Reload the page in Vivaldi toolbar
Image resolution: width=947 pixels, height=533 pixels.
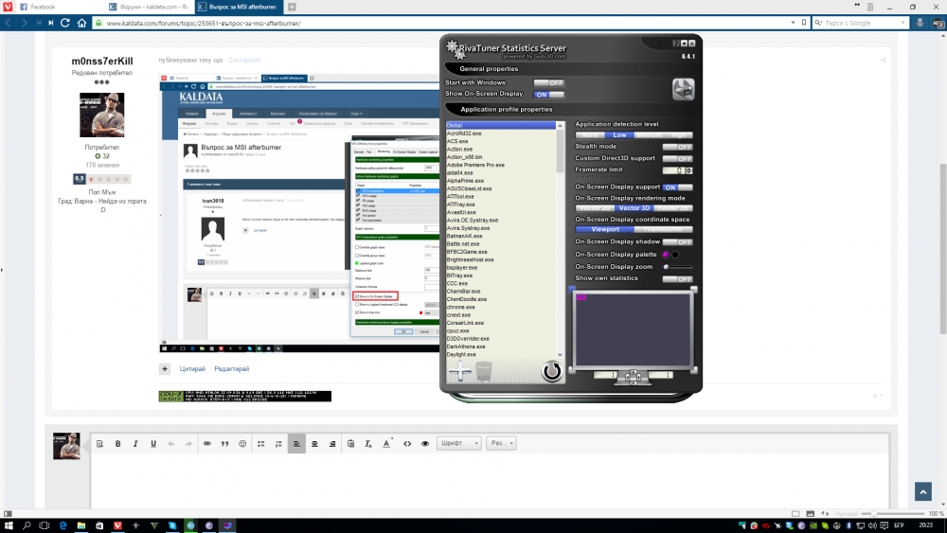tap(65, 23)
